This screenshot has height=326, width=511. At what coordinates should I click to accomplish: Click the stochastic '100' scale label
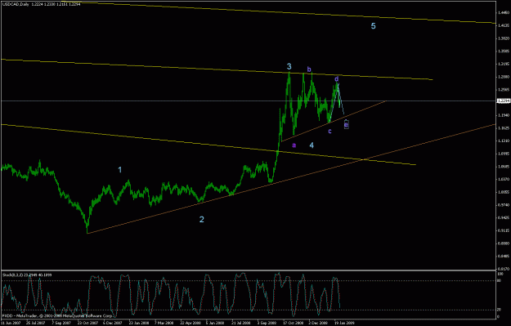500,275
